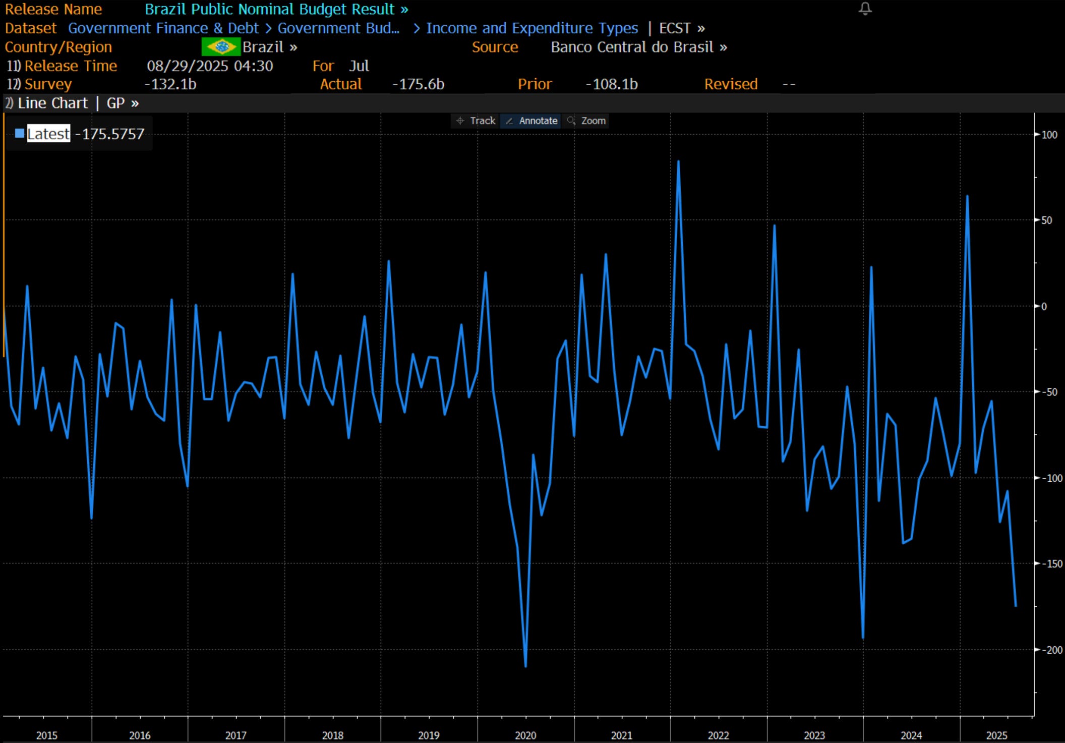Click the Brazil flag icon
Screen dimensions: 1065x743
pos(220,47)
